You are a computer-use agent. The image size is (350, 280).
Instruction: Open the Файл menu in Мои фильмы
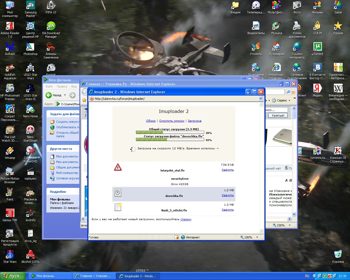(x=49, y=86)
